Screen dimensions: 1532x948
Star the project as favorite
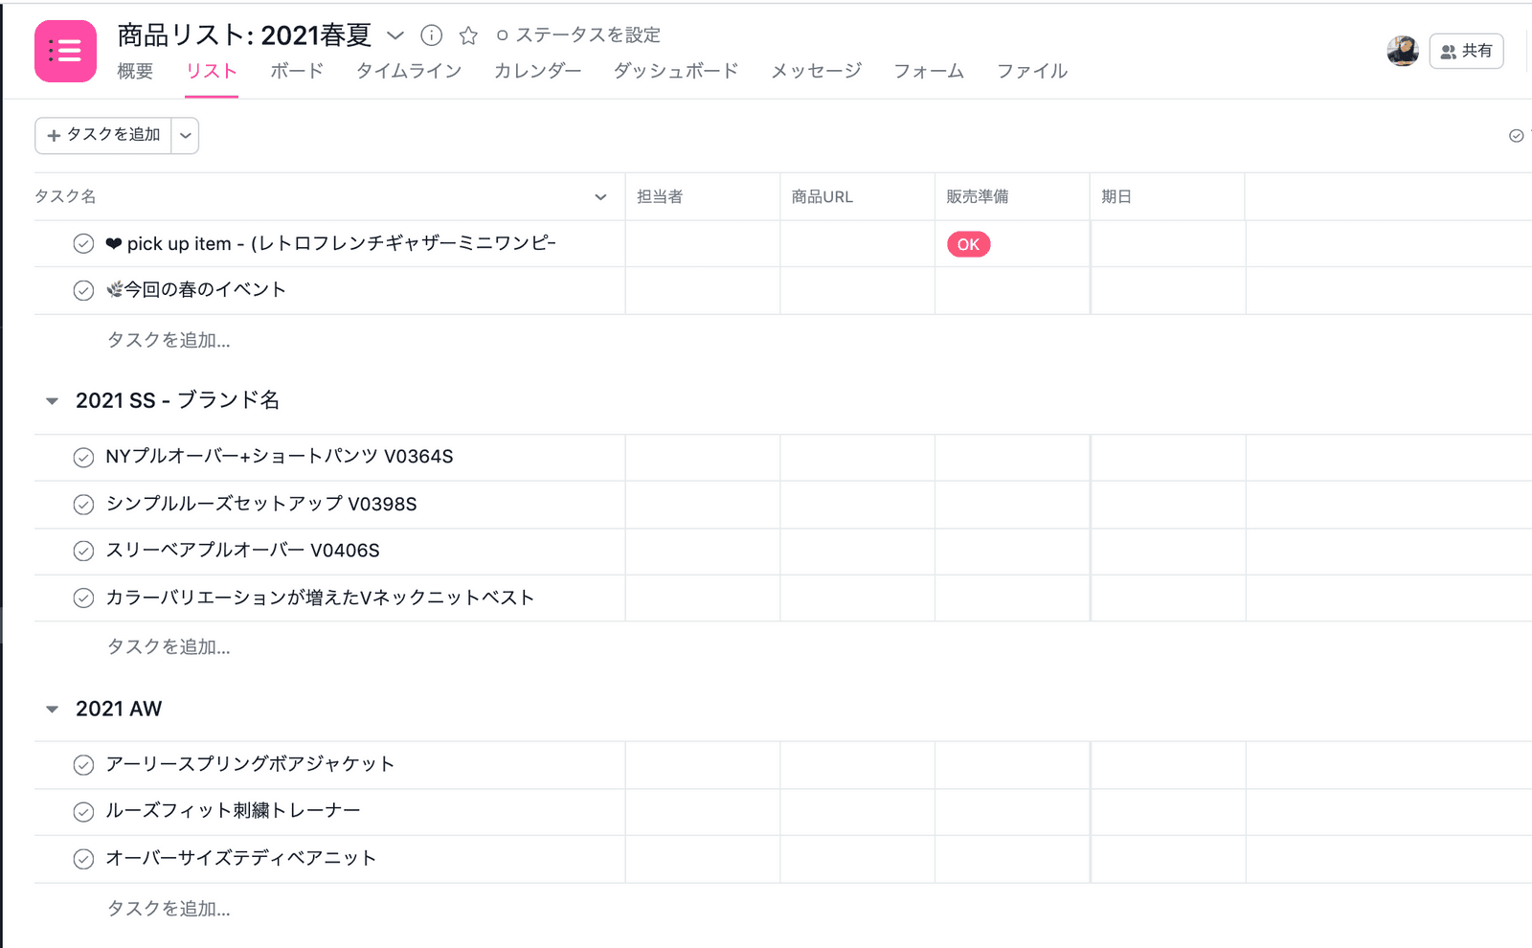click(468, 35)
